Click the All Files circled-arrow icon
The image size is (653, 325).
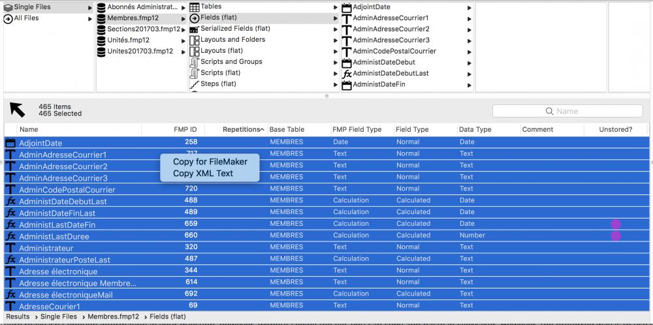pos(8,19)
